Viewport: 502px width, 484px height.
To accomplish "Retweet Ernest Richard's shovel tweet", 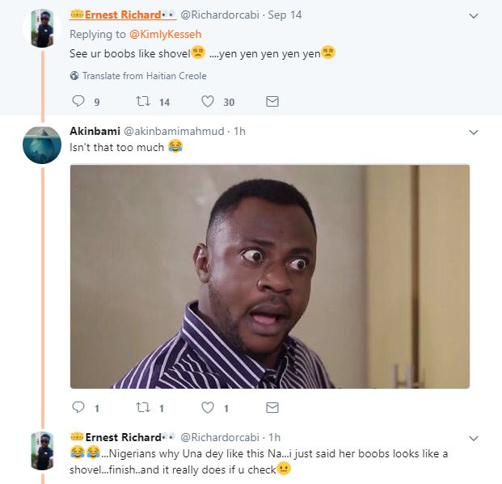I will coord(141,102).
